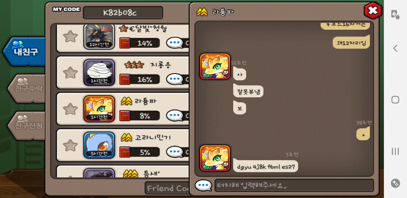Tap chat icon beside message input
The image size is (407, 198).
pyautogui.click(x=204, y=186)
